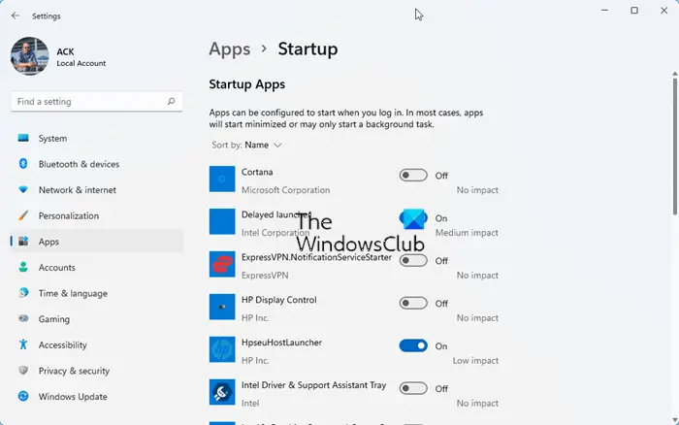Click the ExpressVPN app icon
The width and height of the screenshot is (679, 425).
click(222, 264)
